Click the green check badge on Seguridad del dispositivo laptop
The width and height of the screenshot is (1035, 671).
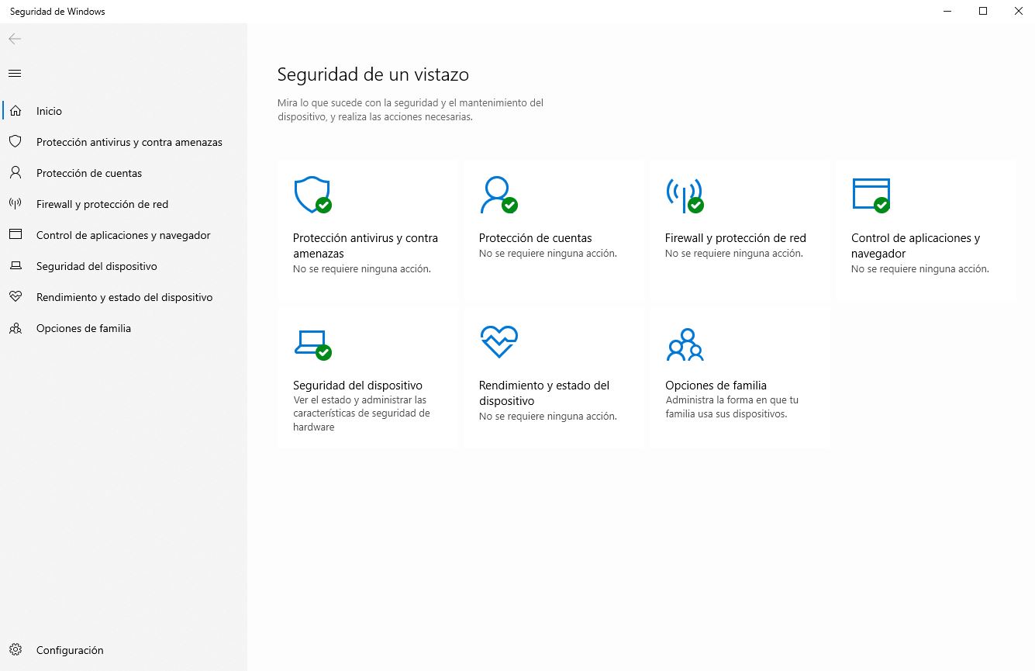tap(324, 352)
